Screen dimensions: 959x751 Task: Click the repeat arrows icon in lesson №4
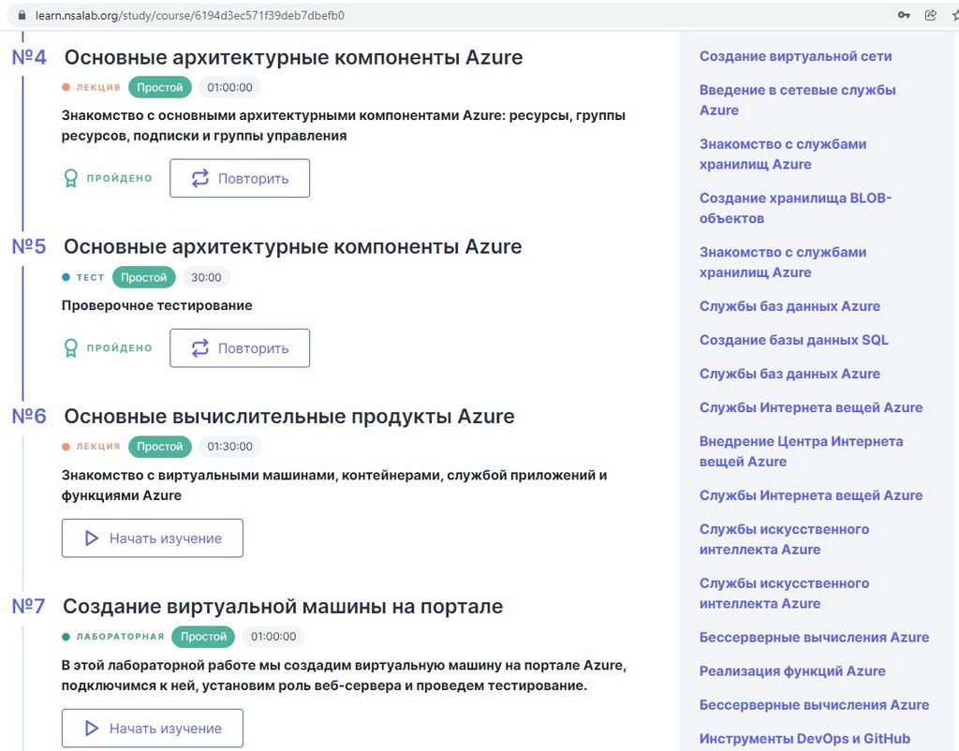200,179
